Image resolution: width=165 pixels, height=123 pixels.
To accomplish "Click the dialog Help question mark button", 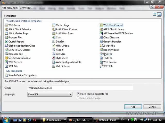I will point(152,7).
